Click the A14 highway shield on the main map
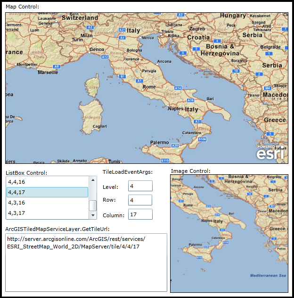The height and width of the screenshot is (298, 294). click(x=178, y=88)
